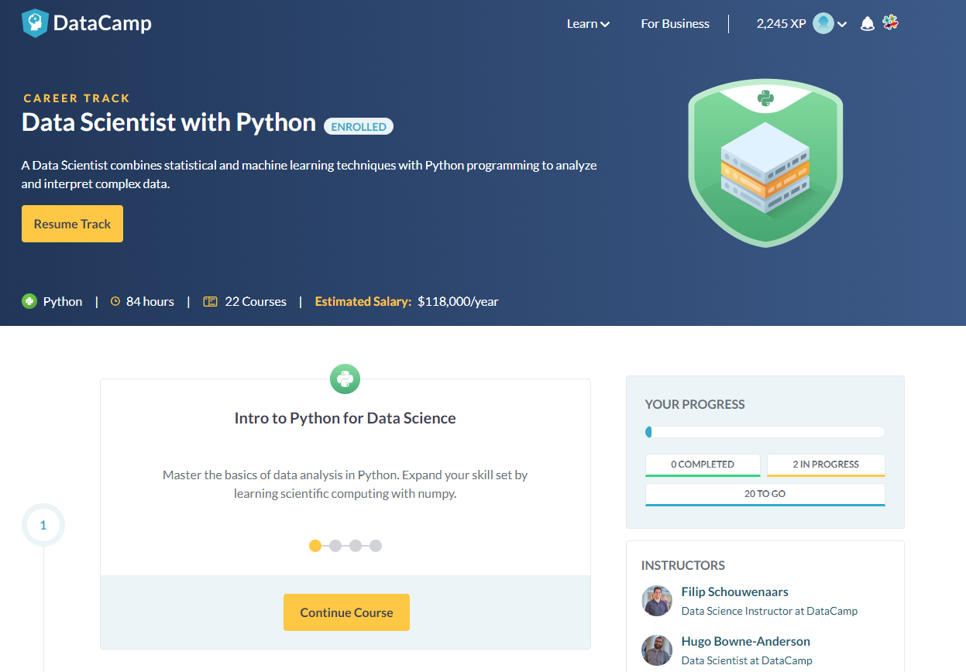
Task: Click the Python technology icon in the track info
Action: (29, 301)
